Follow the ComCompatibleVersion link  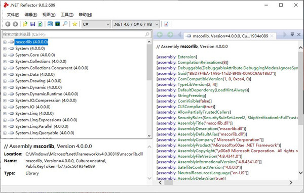[x=200, y=79]
